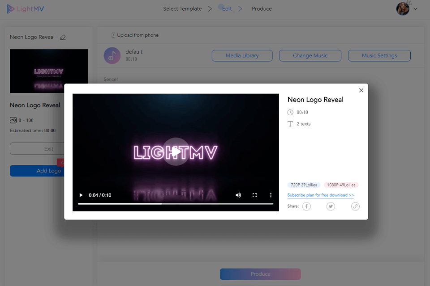Click the pencil icon beside Neon Logo Reveal

[x=63, y=38]
